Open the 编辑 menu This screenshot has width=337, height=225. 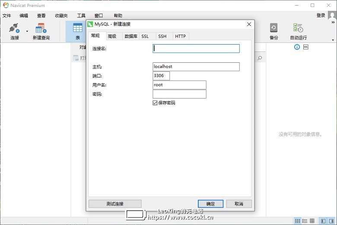[24, 16]
